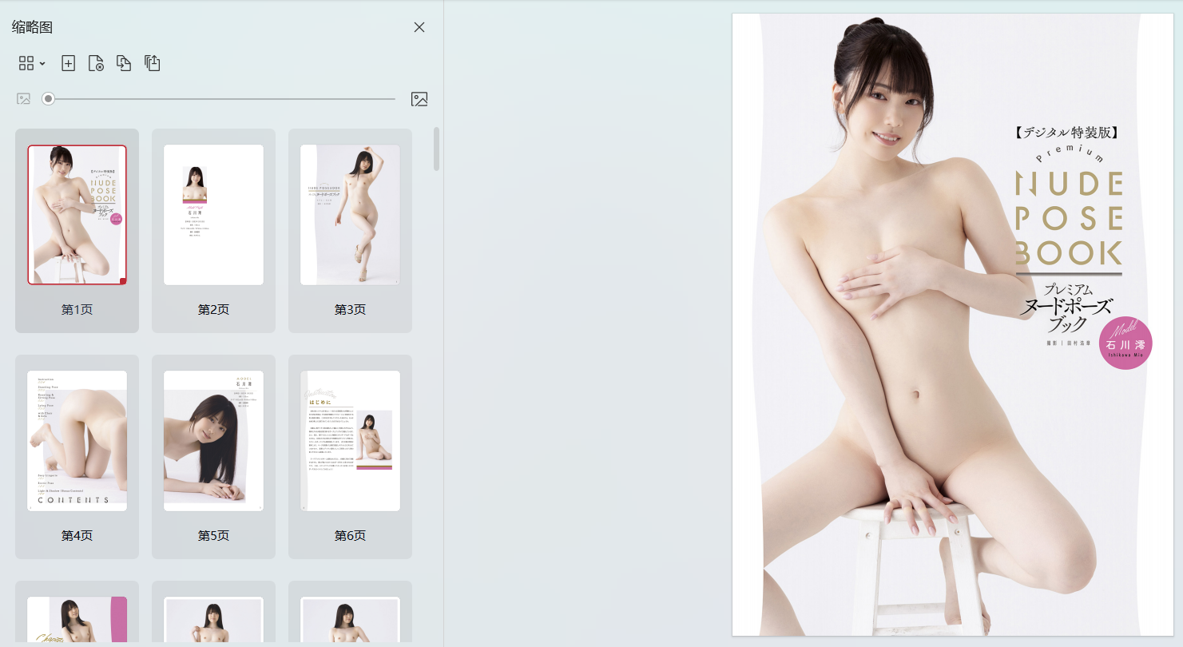Image resolution: width=1183 pixels, height=647 pixels.
Task: Open the thumbnail layout grid dropdown
Action: click(31, 63)
